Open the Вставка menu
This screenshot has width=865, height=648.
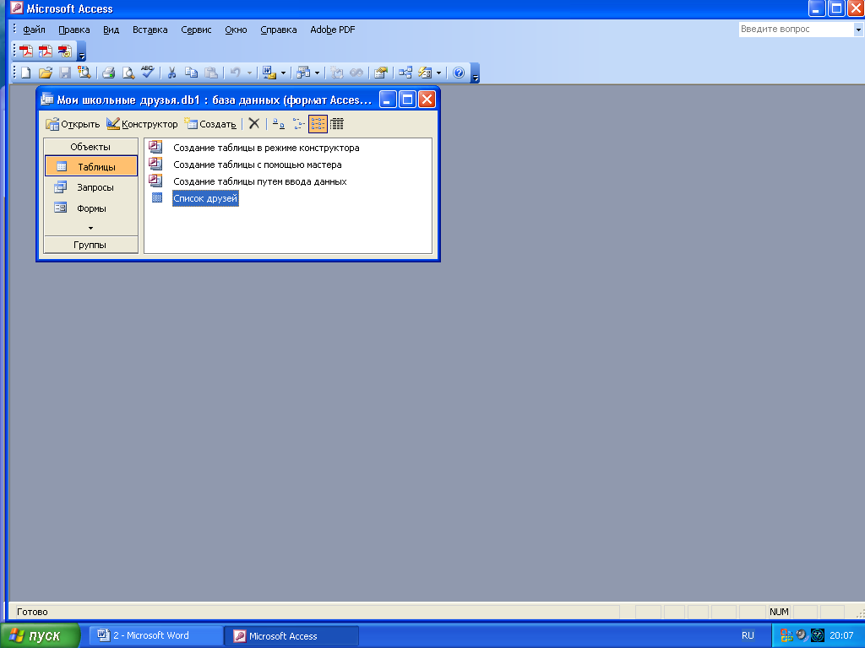150,30
